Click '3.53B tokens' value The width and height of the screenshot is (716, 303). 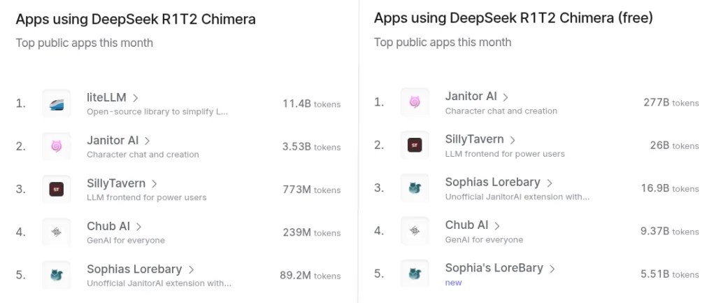click(311, 147)
